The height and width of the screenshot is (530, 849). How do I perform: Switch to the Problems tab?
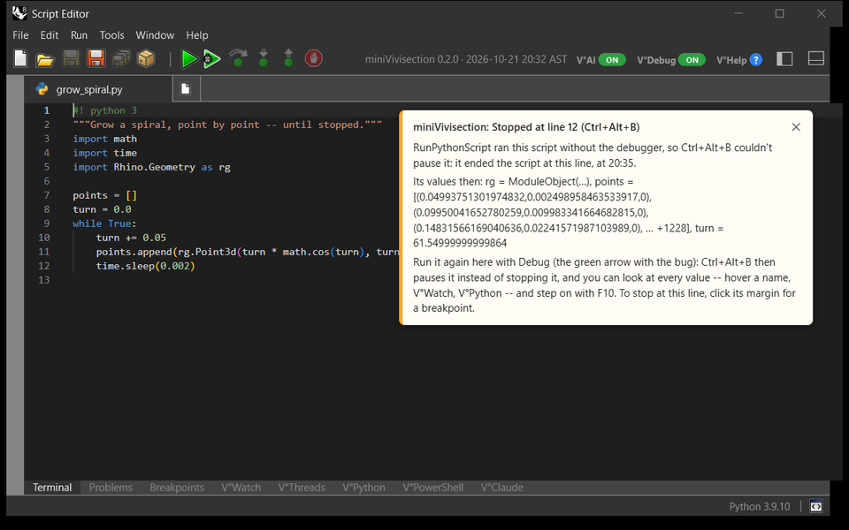coord(111,488)
